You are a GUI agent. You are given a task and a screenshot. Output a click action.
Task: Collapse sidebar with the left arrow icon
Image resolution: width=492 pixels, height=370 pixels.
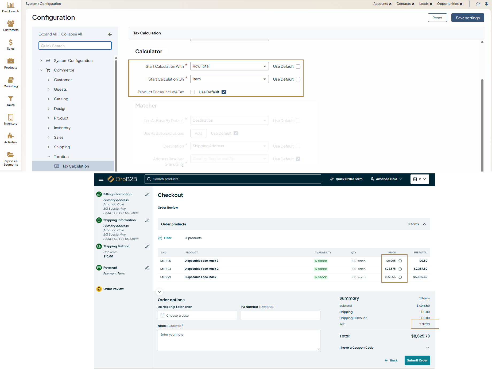pos(110,34)
